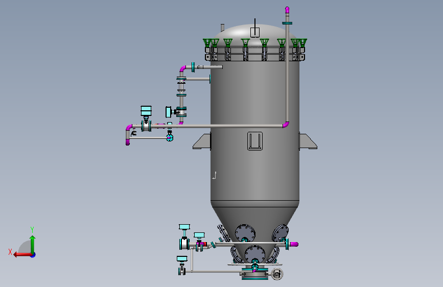The height and width of the screenshot is (287, 443).
Task: Select the magenta downward pipe end at far left
Action: [128, 142]
